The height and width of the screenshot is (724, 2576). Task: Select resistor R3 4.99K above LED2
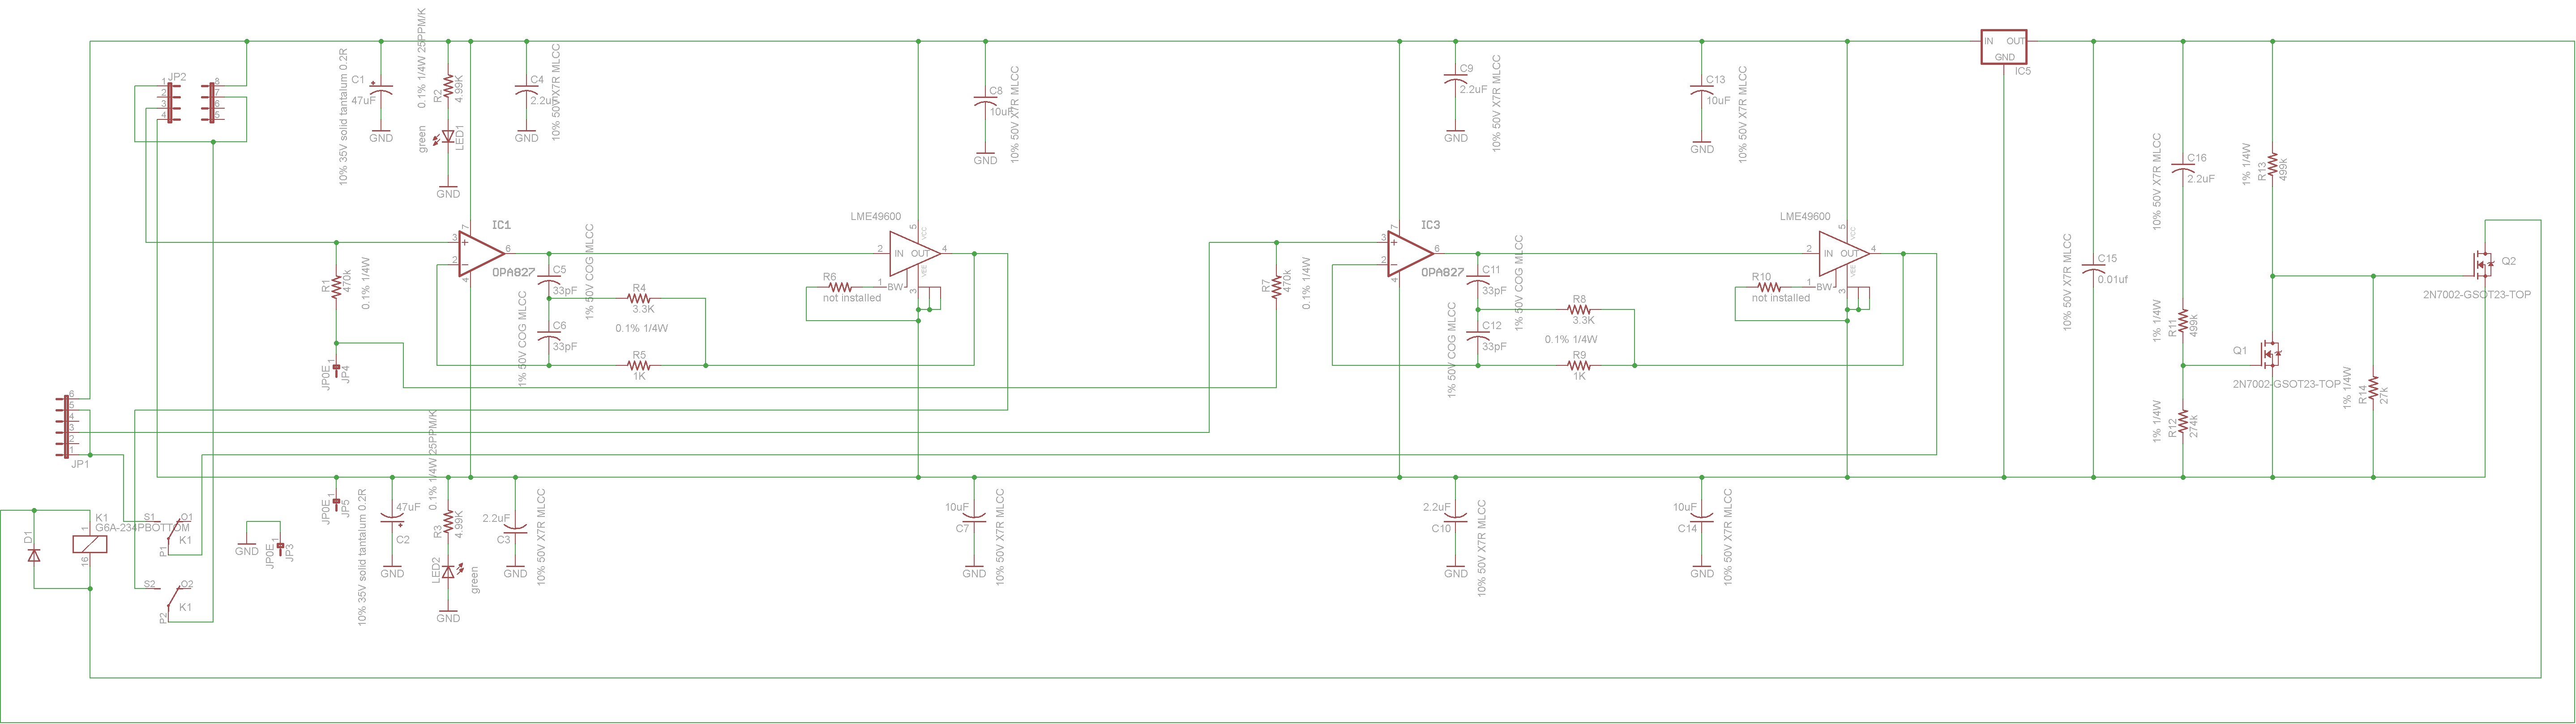(448, 521)
